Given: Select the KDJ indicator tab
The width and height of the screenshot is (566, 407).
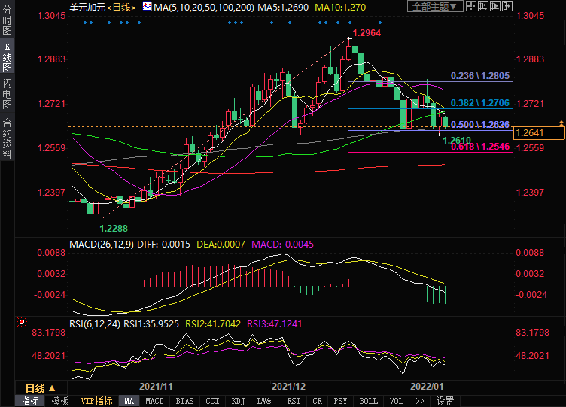Looking at the screenshot, I should pyautogui.click(x=237, y=401).
